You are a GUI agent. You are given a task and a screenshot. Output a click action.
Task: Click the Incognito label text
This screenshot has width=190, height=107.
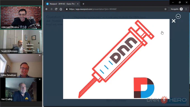point(175,9)
